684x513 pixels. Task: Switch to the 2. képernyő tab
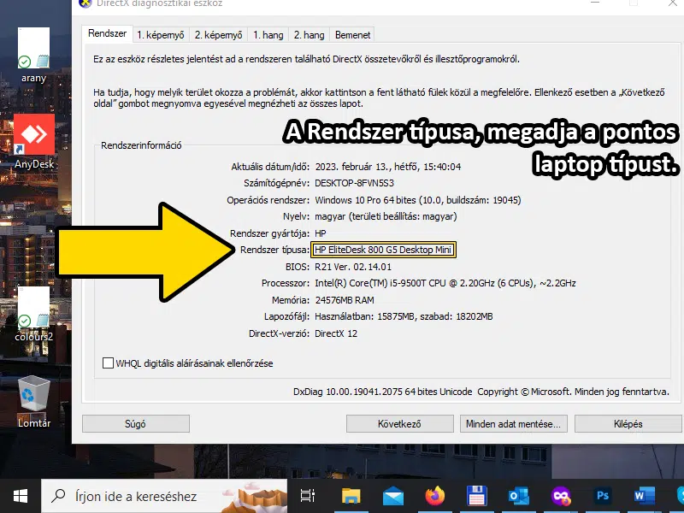click(219, 35)
